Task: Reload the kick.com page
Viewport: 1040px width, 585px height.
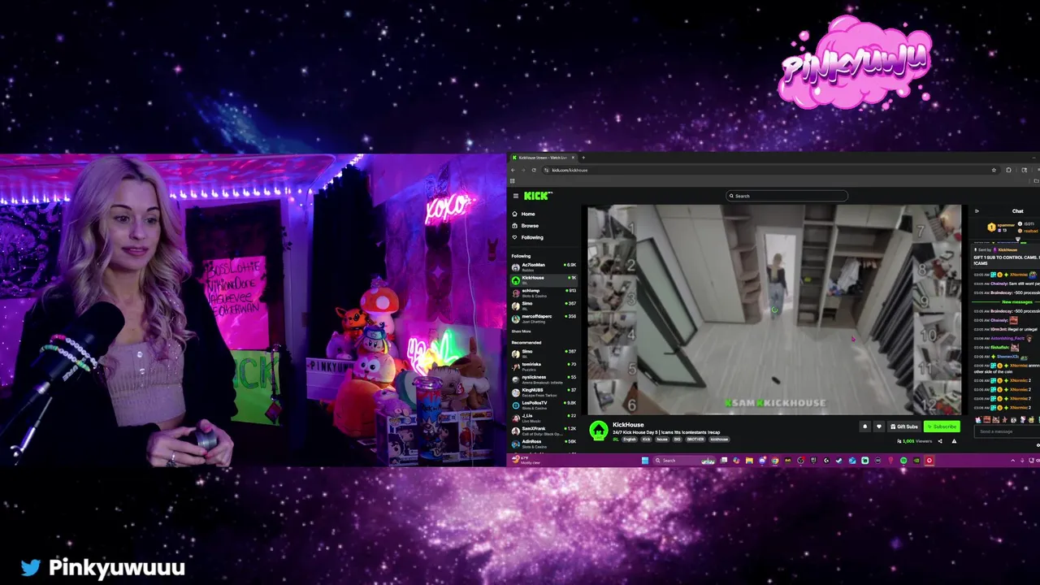Action: (x=533, y=170)
